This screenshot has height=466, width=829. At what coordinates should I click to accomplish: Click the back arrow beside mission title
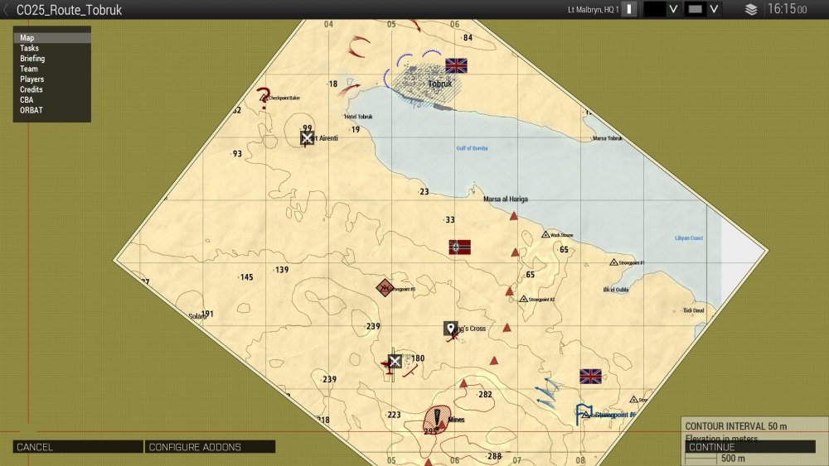(x=7, y=10)
